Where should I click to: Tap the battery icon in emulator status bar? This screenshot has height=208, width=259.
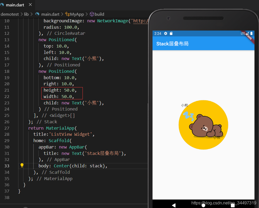[x=251, y=33]
